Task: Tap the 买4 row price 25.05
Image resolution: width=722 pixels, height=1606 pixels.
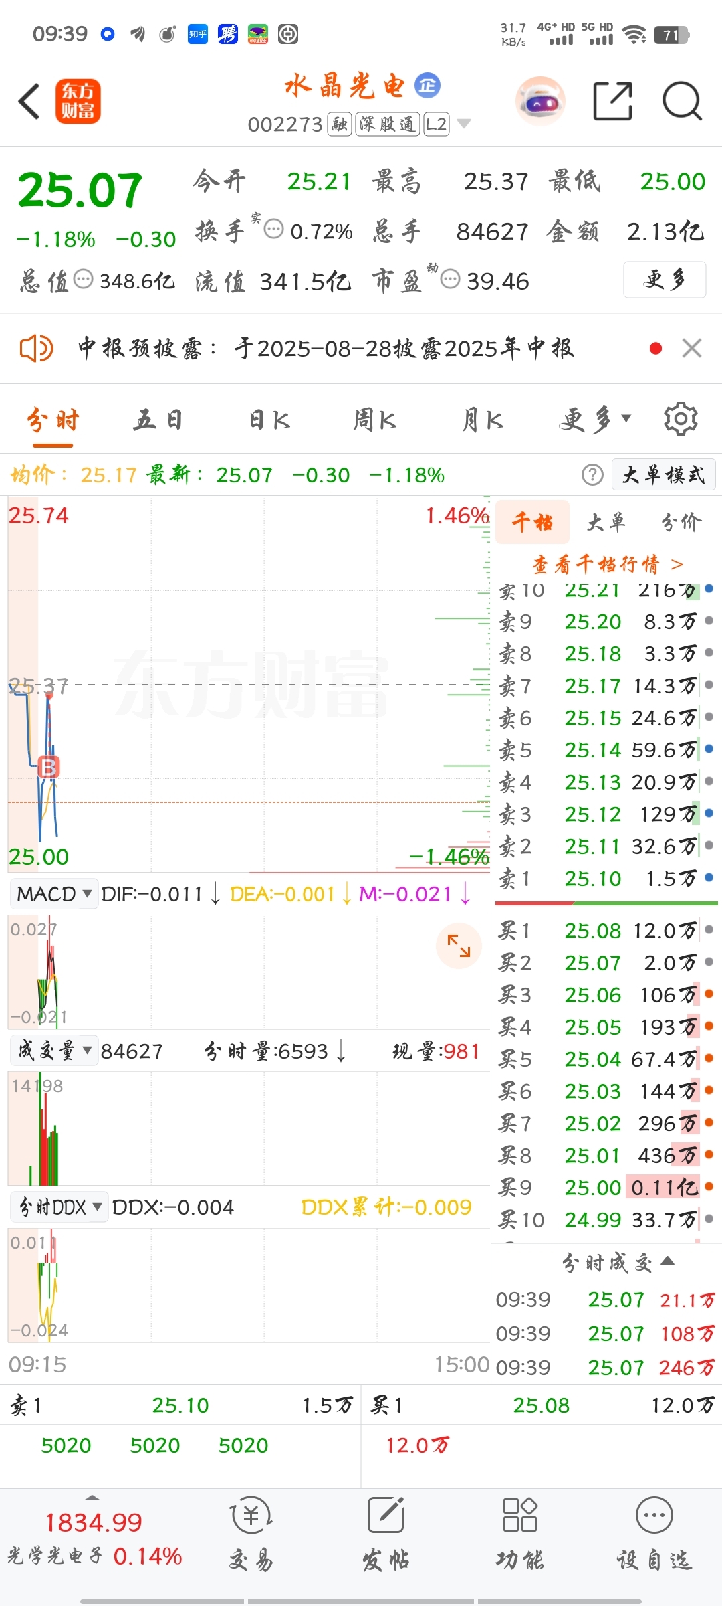Action: [593, 1027]
